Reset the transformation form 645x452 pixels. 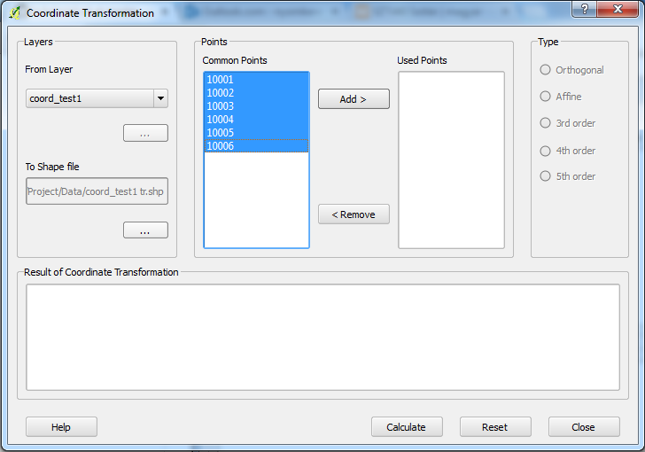click(x=494, y=427)
